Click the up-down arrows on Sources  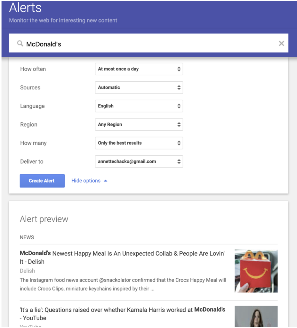point(179,87)
